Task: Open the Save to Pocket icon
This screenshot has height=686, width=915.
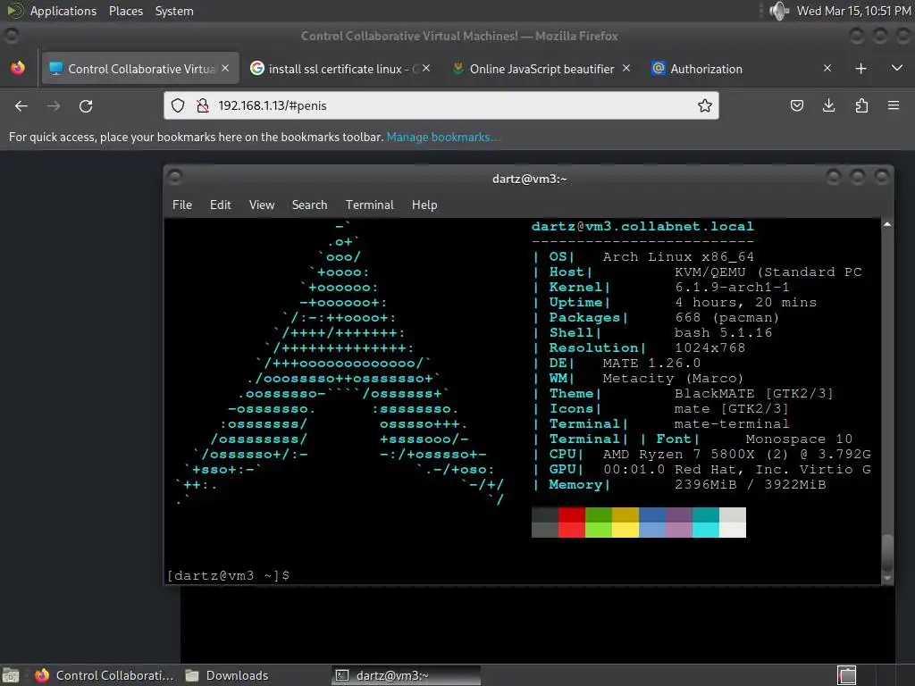Action: 796,105
